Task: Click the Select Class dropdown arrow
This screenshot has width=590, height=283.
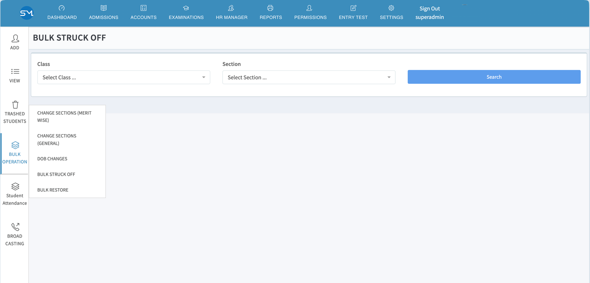Action: click(x=204, y=77)
